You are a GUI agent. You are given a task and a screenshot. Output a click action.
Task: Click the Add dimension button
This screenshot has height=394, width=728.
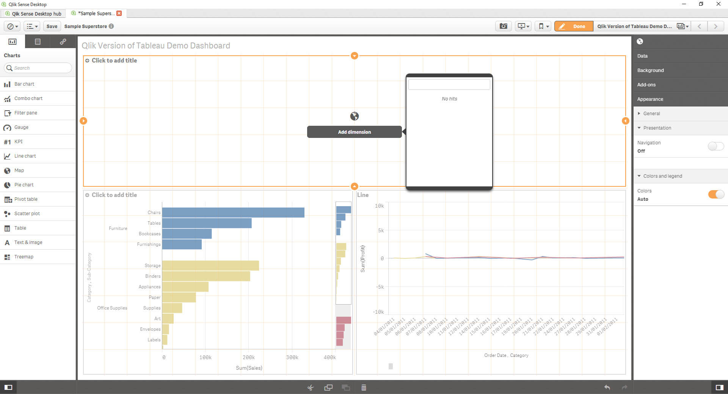pos(354,132)
